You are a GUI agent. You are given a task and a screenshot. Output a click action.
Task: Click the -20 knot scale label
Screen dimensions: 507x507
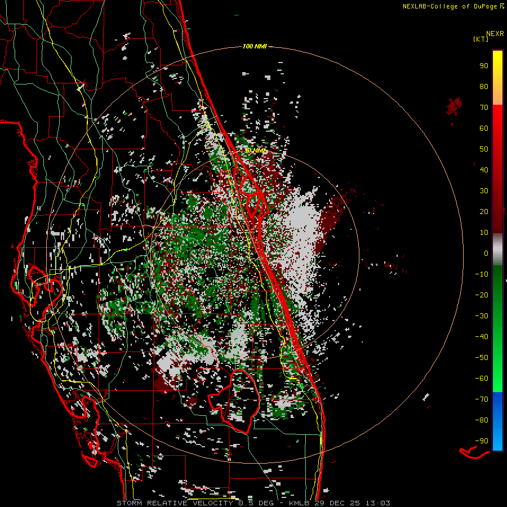(482, 295)
